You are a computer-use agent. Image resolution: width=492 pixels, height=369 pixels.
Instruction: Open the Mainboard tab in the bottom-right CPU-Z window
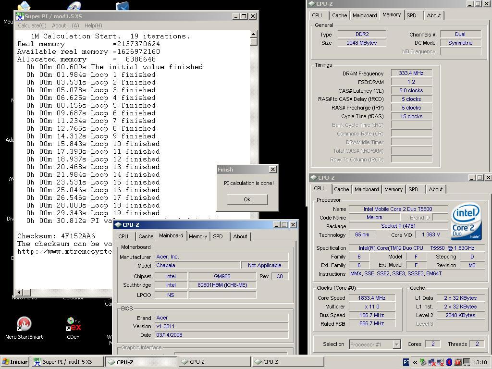click(367, 189)
